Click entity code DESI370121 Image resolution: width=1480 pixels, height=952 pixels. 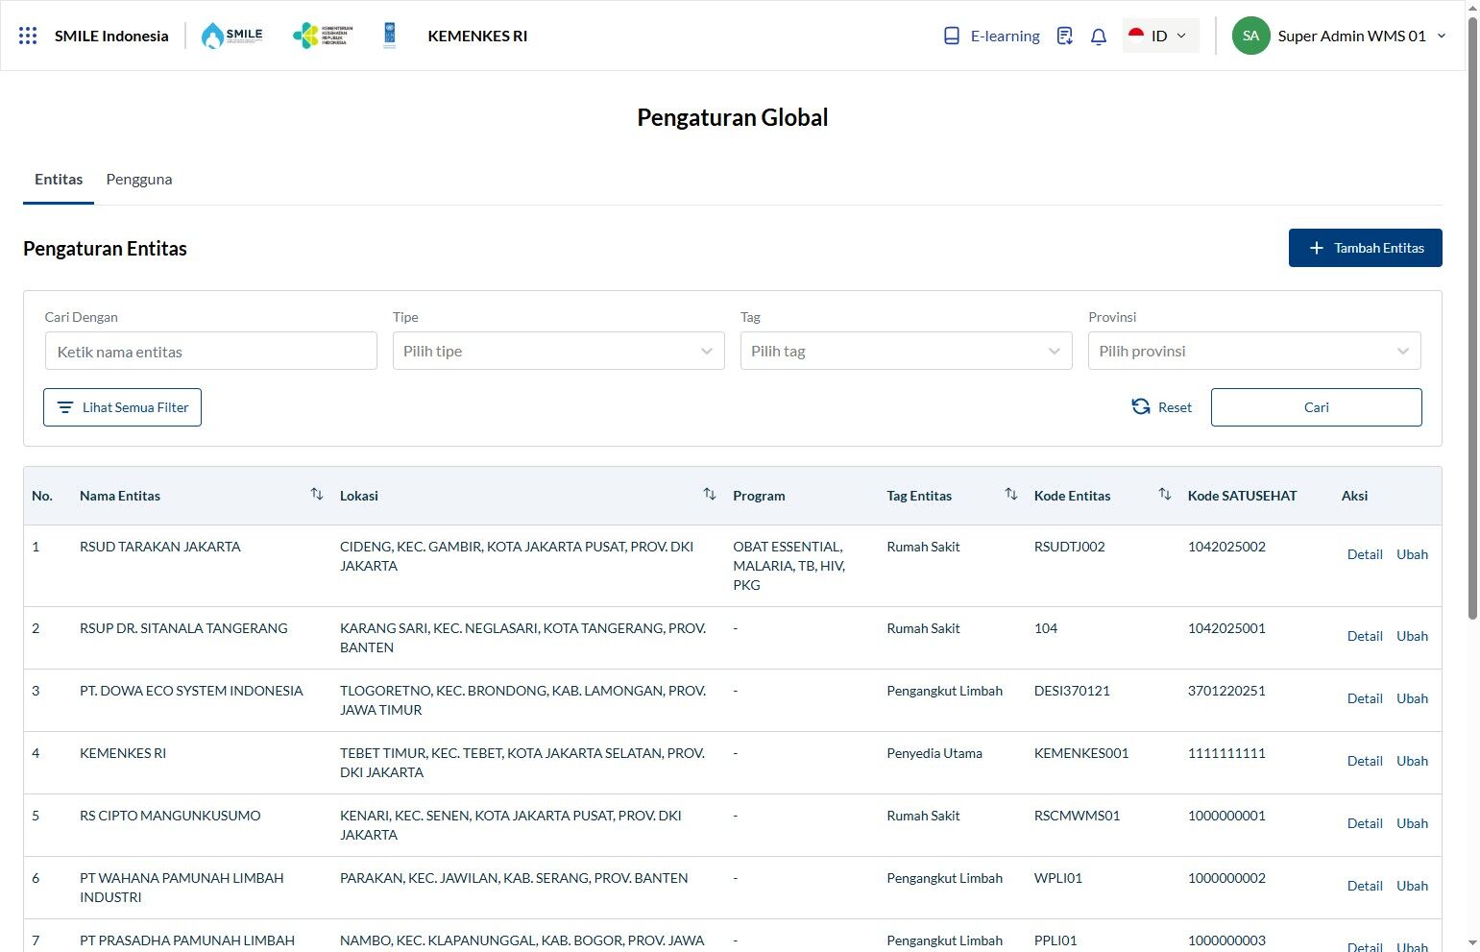point(1072,691)
